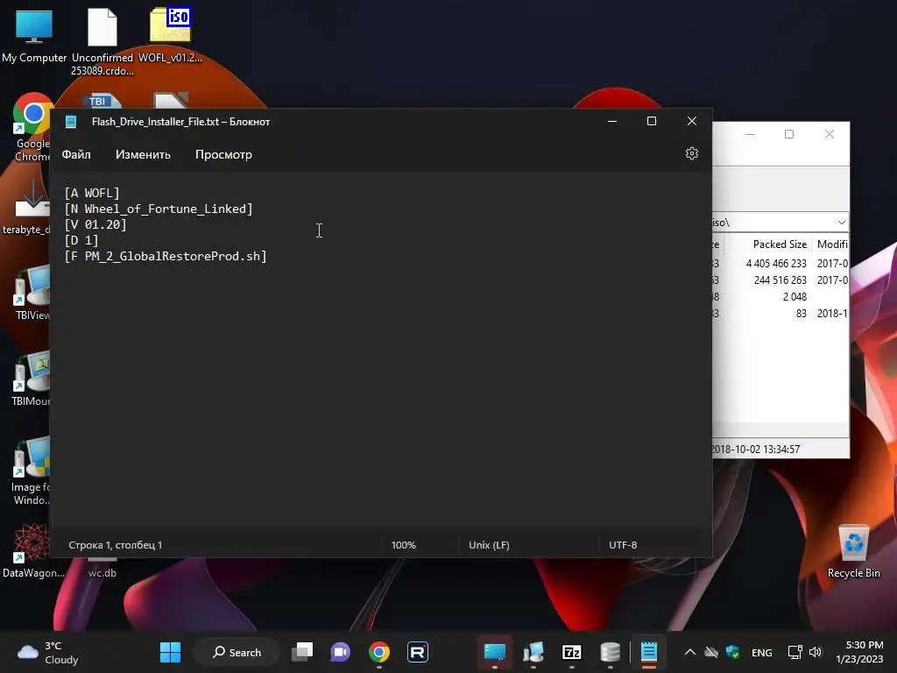Select the row with packed size 83
The height and width of the screenshot is (673, 897).
pos(780,313)
